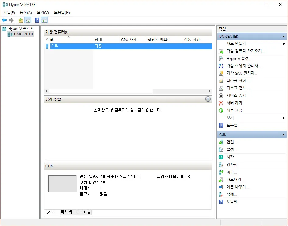Image resolution: width=288 pixels, height=226 pixels.
Task: Expand the 새로 만들기 submenu arrow
Action: click(284, 43)
